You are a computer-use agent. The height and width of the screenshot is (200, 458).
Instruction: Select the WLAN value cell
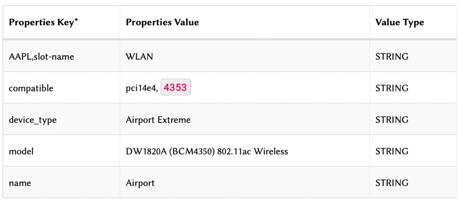(x=139, y=57)
